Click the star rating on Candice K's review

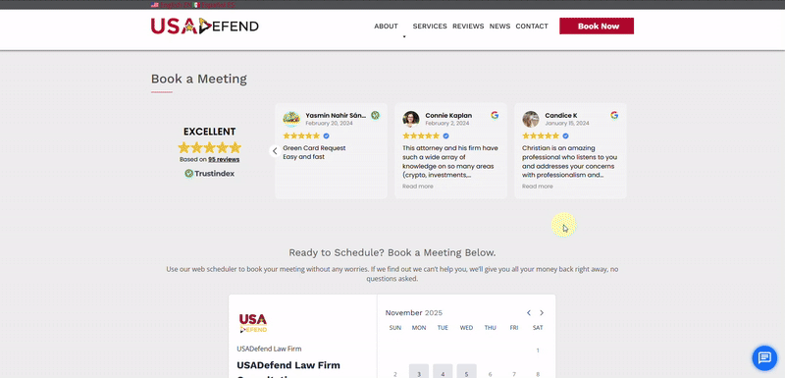(541, 135)
